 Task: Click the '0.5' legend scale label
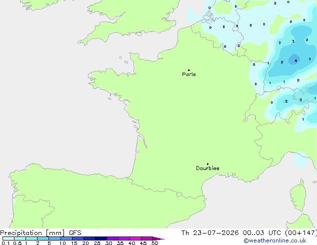tap(17, 243)
